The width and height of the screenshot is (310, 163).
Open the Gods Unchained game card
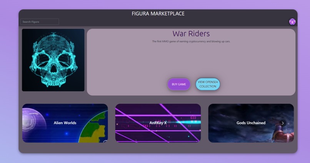pos(251,123)
